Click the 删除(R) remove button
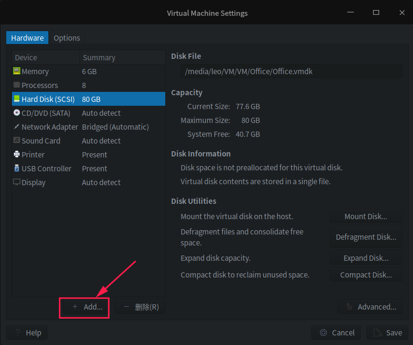This screenshot has height=345, width=413. [x=139, y=307]
